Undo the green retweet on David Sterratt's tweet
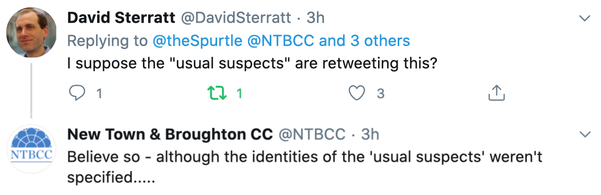The height and width of the screenshot is (195, 601). [217, 93]
